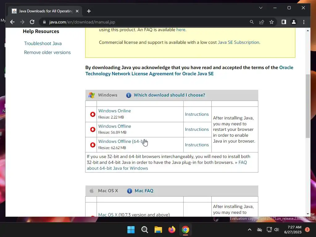Click the 'here' FAQ link
Viewport: 316px width, 237px height.
point(181,30)
